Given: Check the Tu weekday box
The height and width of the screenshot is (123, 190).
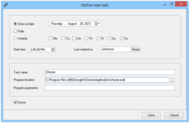Looking at the screenshot, I should click(x=63, y=38).
